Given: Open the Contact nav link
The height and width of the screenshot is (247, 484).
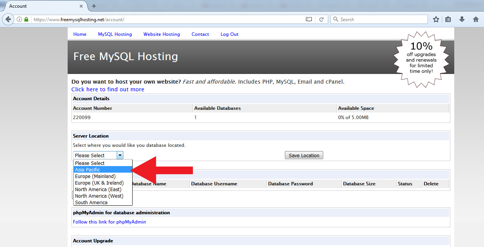Looking at the screenshot, I should pyautogui.click(x=200, y=34).
